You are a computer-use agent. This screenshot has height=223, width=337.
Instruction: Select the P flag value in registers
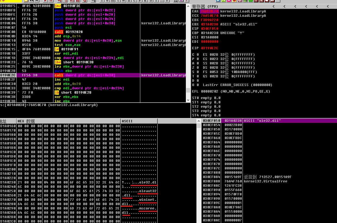198,59
